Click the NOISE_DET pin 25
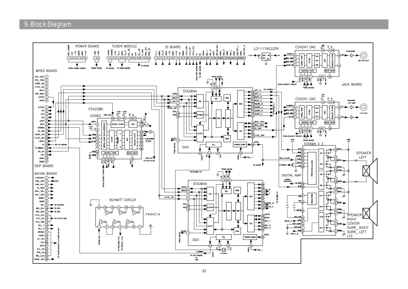This screenshot has height=289, width=408. tap(47, 259)
